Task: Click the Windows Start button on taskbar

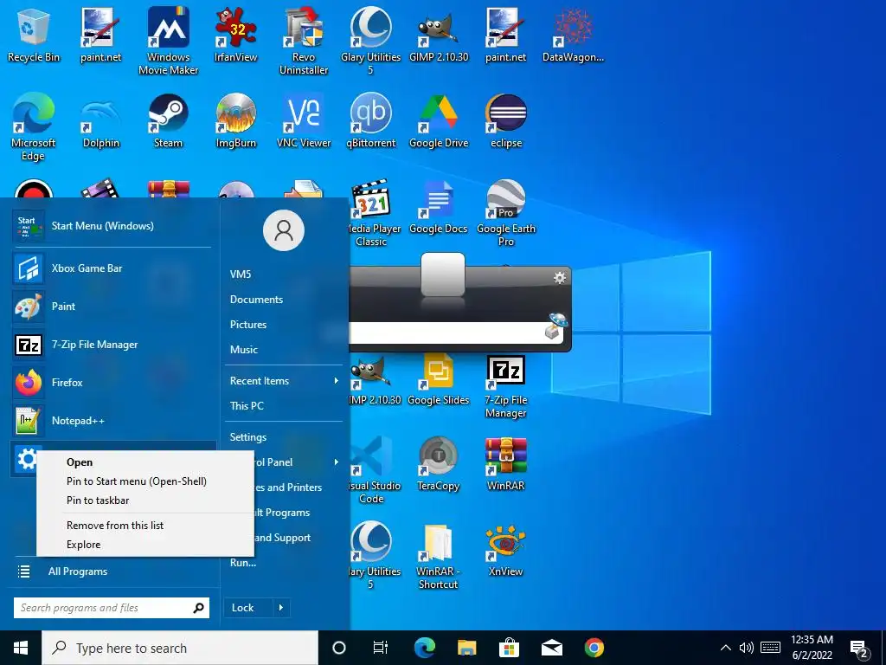Action: click(x=21, y=648)
